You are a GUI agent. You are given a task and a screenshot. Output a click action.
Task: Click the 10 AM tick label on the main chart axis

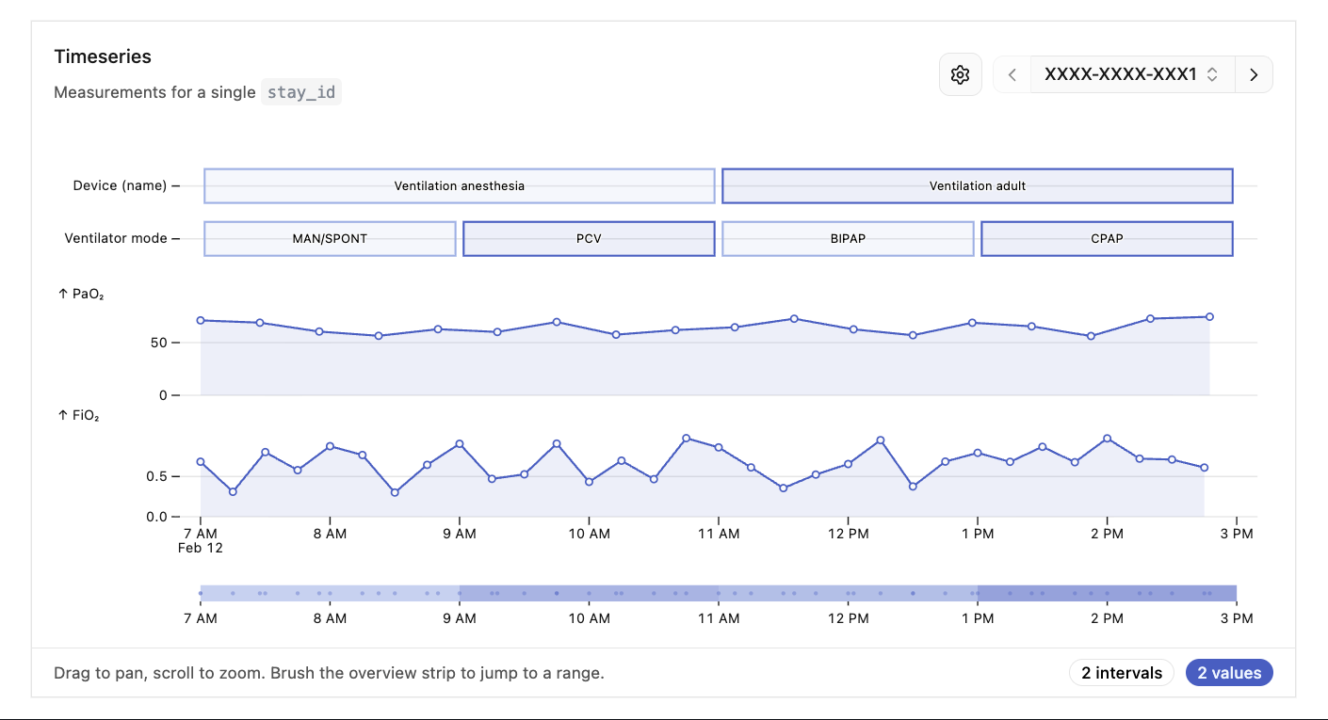tap(589, 534)
